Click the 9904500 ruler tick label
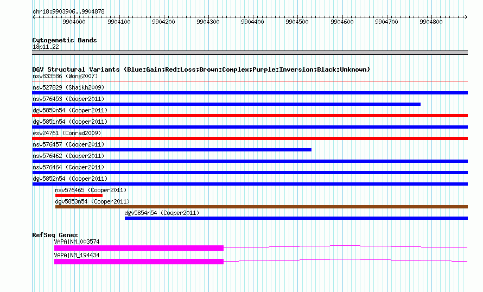Viewport: 483px width, 292px height. tap(297, 22)
